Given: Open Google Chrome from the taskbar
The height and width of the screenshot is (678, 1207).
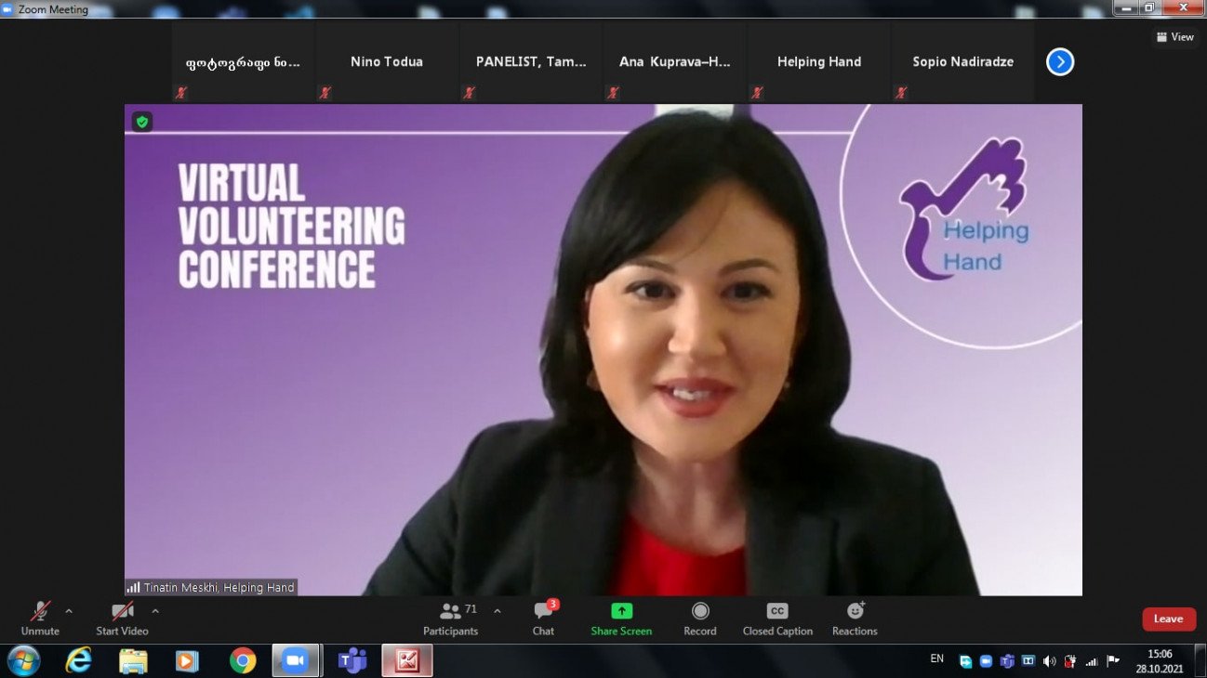Looking at the screenshot, I should pyautogui.click(x=243, y=660).
